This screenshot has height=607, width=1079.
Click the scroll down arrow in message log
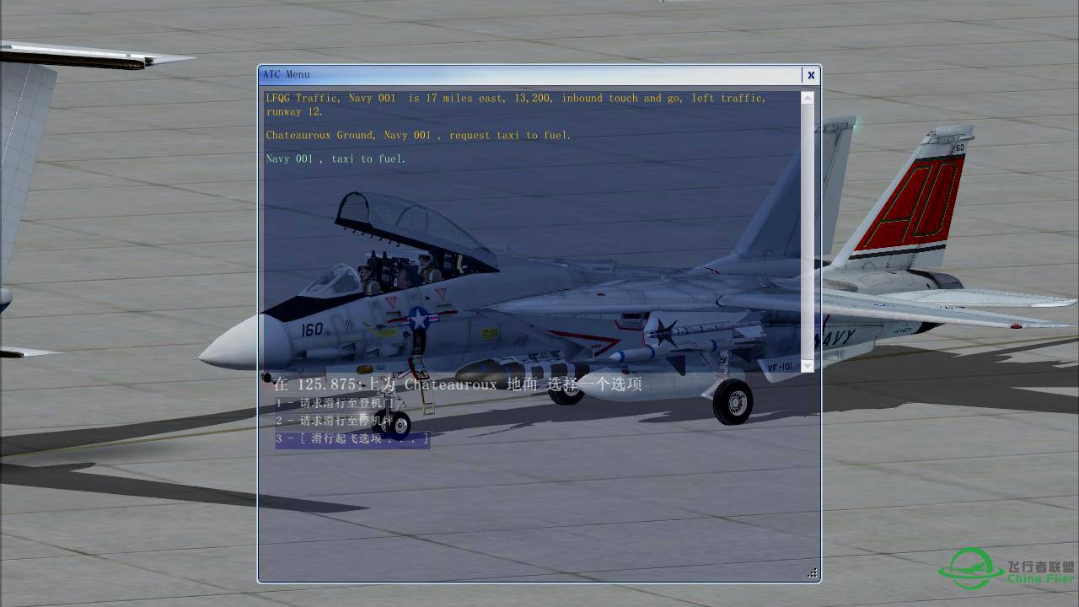click(x=807, y=366)
